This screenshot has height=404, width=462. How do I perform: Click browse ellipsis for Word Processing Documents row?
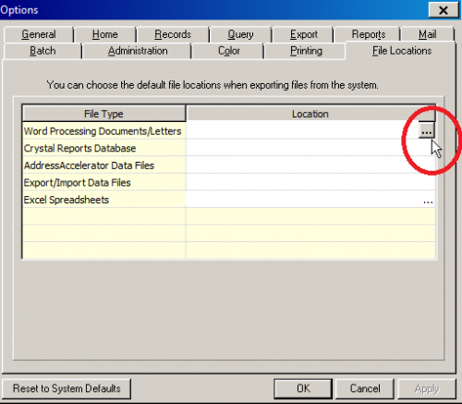coord(427,130)
